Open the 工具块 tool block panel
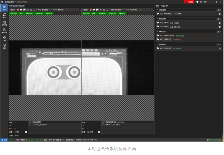Screen dimensions: 224x155 point(4,38)
